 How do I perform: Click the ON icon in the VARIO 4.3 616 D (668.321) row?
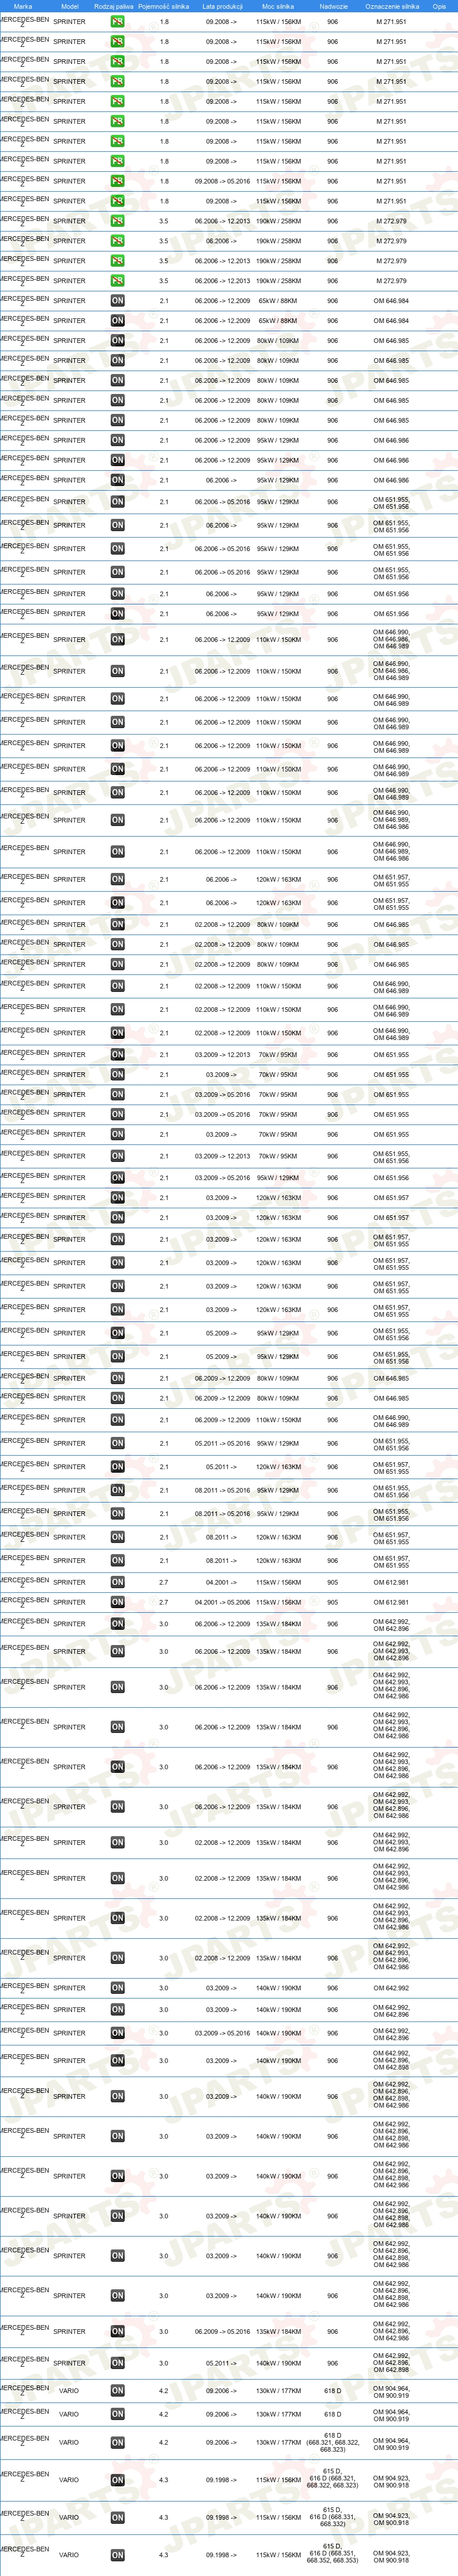[117, 2480]
